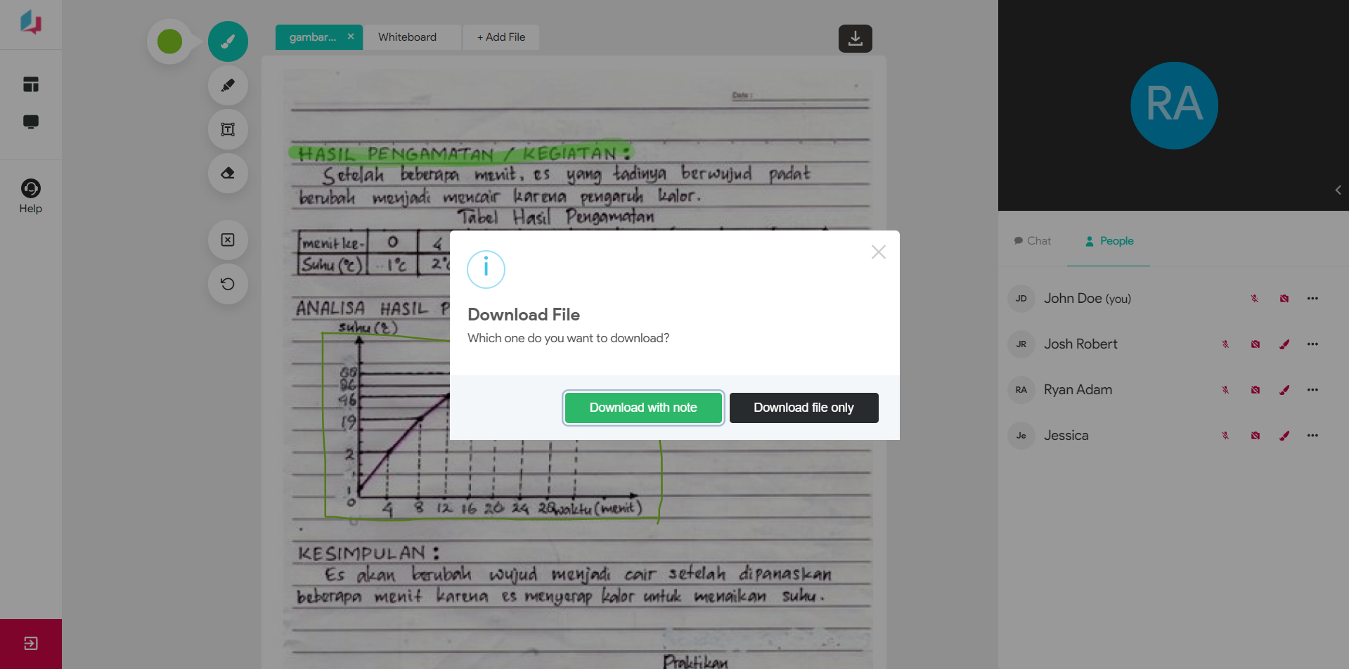This screenshot has width=1349, height=669.
Task: Toggle Josh Robert's camera off icon
Action: point(1255,344)
